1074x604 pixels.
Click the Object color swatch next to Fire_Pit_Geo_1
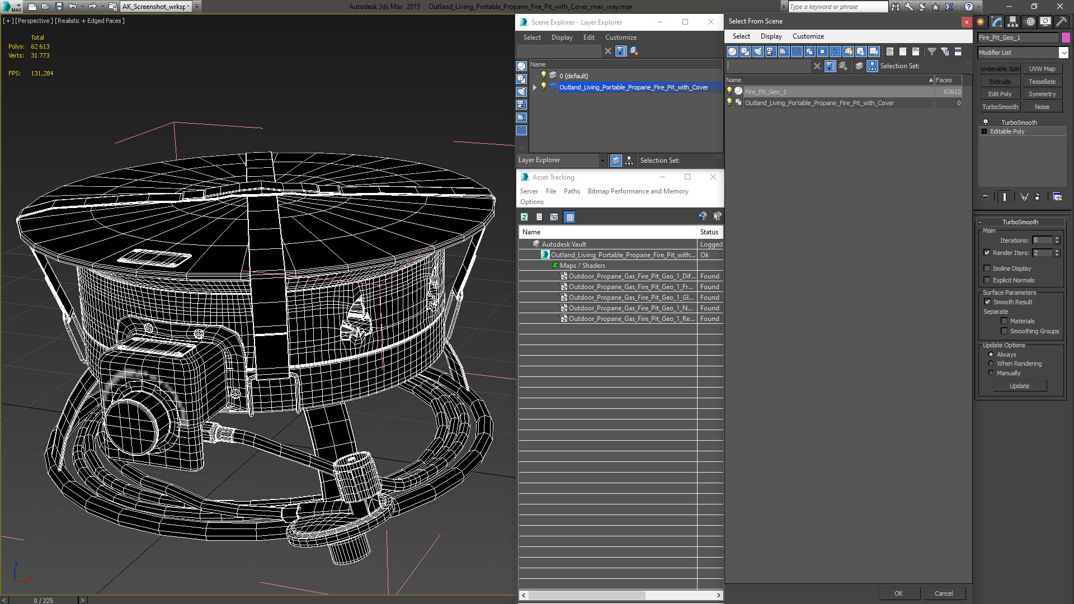tap(1066, 37)
